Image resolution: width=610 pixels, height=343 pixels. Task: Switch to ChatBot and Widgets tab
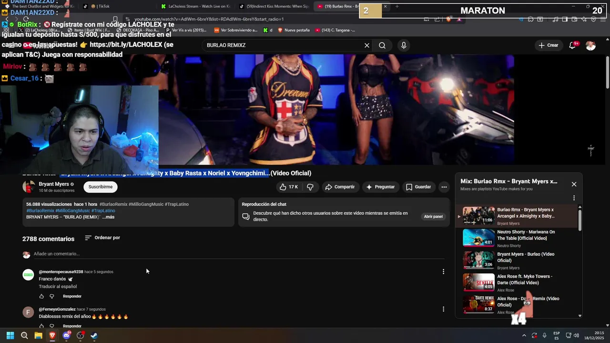tap(41, 6)
